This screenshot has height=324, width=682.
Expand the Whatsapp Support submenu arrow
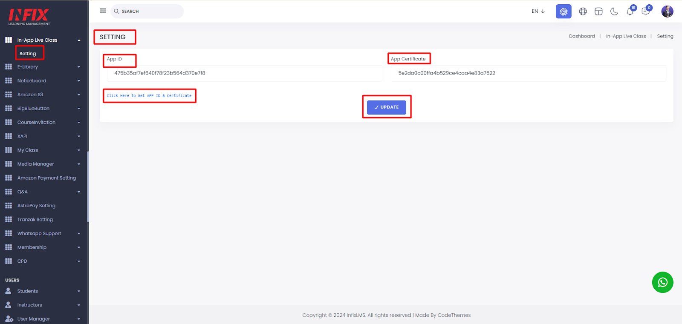click(79, 234)
